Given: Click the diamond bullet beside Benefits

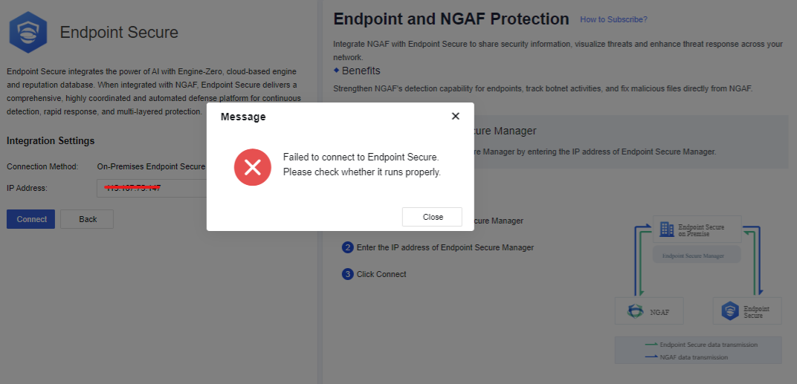Looking at the screenshot, I should 336,71.
